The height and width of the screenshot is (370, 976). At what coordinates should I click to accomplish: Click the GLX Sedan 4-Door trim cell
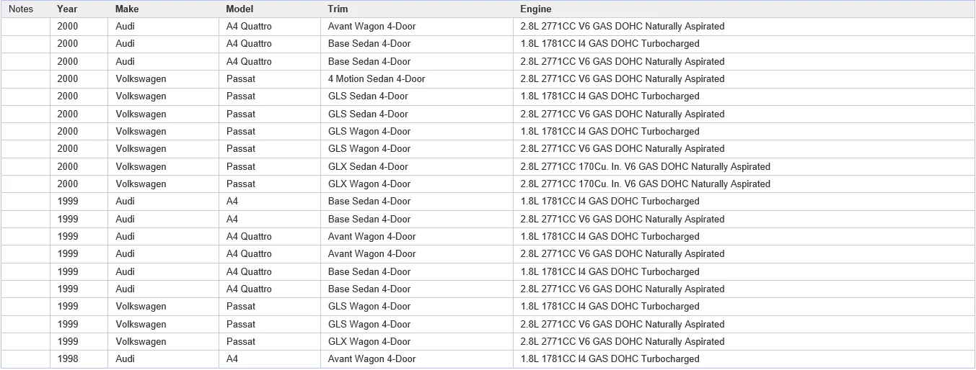tap(417, 166)
